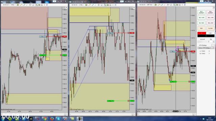Click the REV reverse position button
The height and width of the screenshot is (121, 216).
coord(201,28)
